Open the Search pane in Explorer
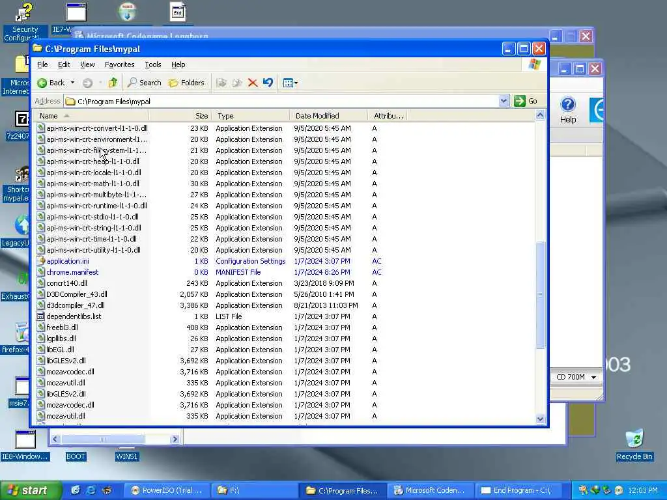 pyautogui.click(x=144, y=83)
